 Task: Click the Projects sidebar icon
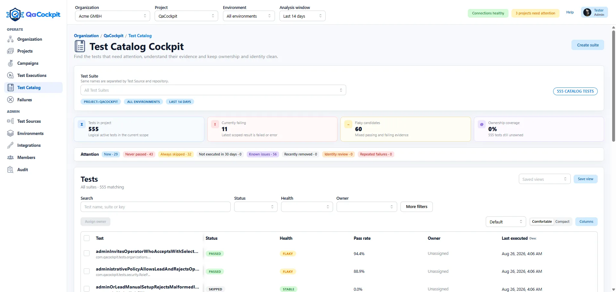pos(11,51)
